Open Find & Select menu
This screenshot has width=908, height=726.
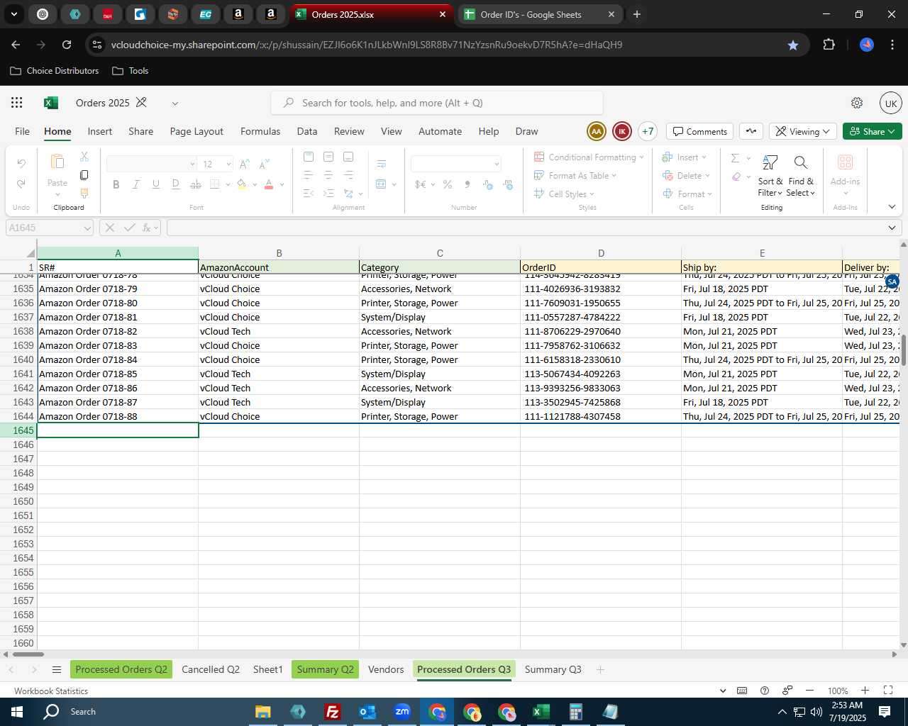(x=801, y=176)
